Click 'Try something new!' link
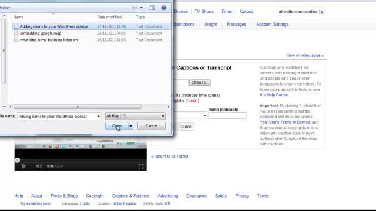Viewport: 376px width, 211px height. pyautogui.click(x=35, y=203)
